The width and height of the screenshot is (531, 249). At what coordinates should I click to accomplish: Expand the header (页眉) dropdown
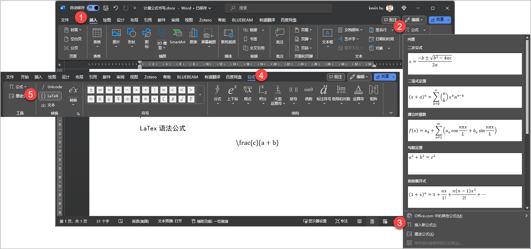304,30
